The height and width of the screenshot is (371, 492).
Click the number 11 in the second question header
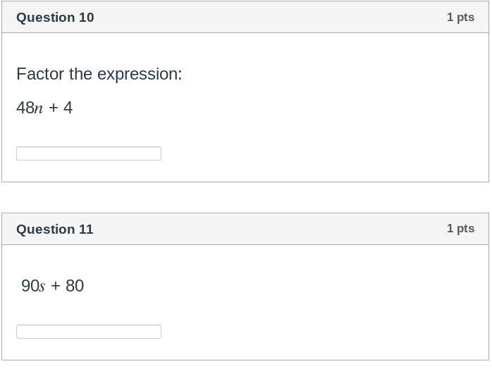(86, 229)
